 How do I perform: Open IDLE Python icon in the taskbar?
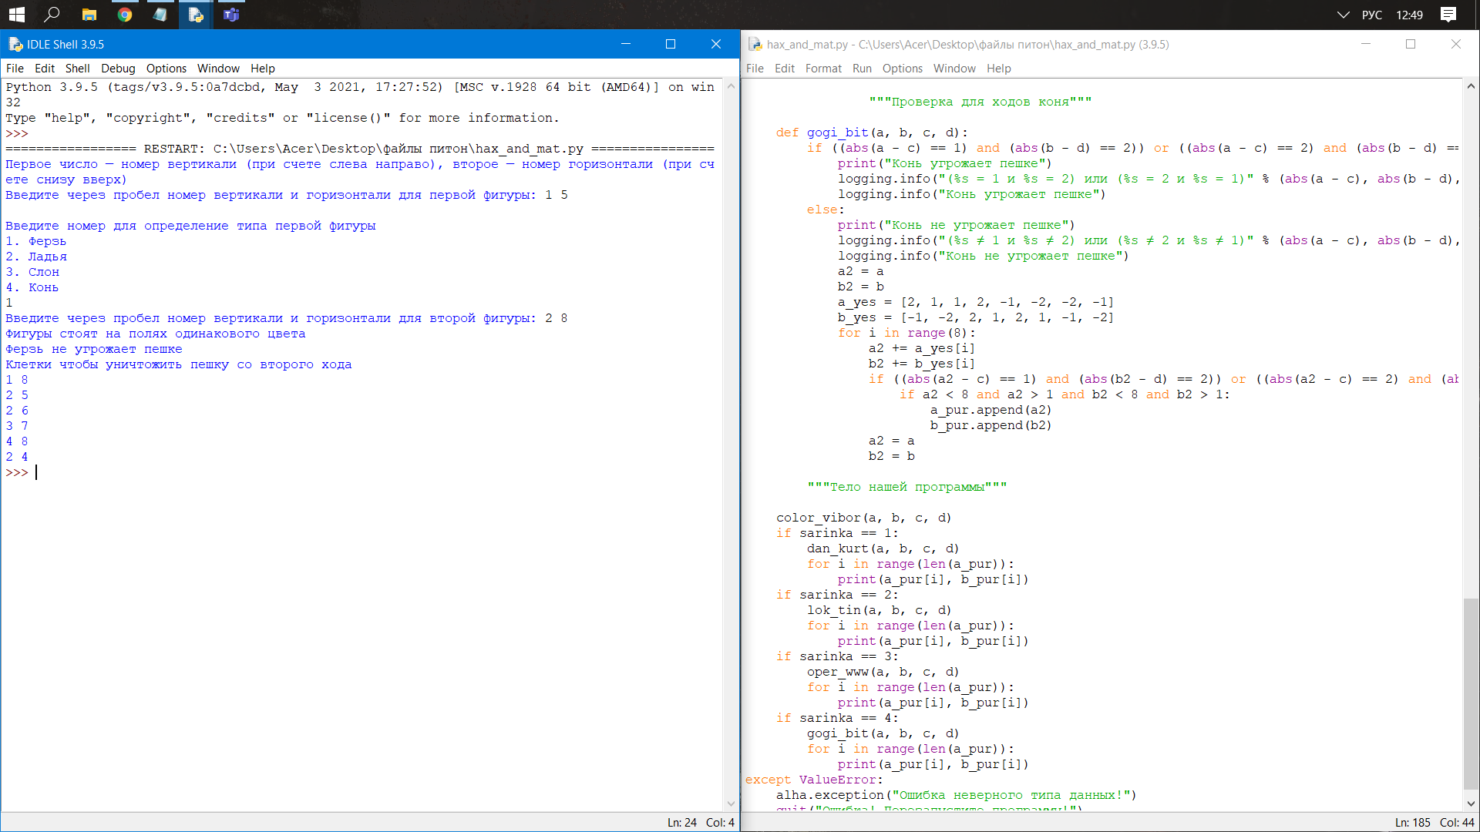pos(196,15)
